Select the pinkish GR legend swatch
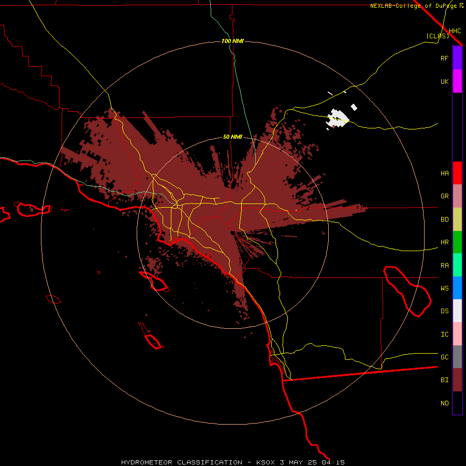This screenshot has width=466, height=466. point(457,196)
